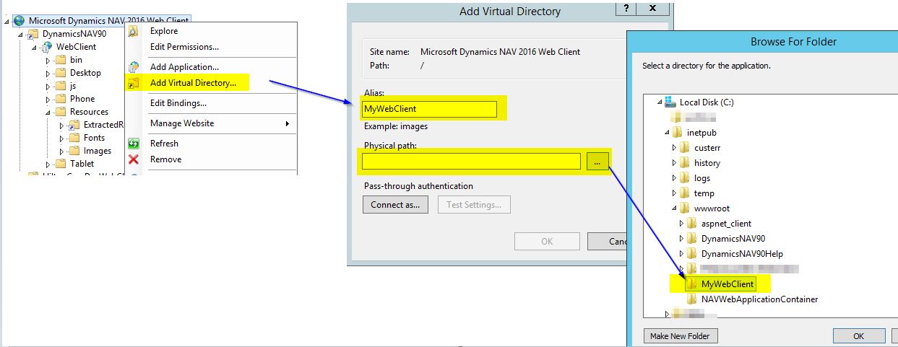
Task: Expand the bin folder node
Action: coord(48,61)
